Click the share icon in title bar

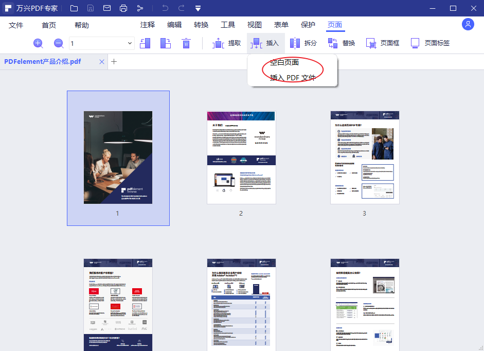pyautogui.click(x=140, y=8)
